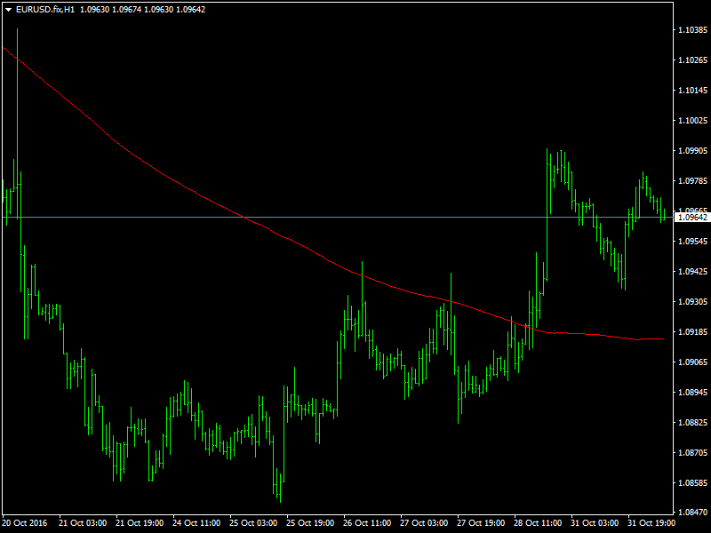Click the 25 Oct 19:00 time label
This screenshot has height=533, width=711.
coord(310,523)
